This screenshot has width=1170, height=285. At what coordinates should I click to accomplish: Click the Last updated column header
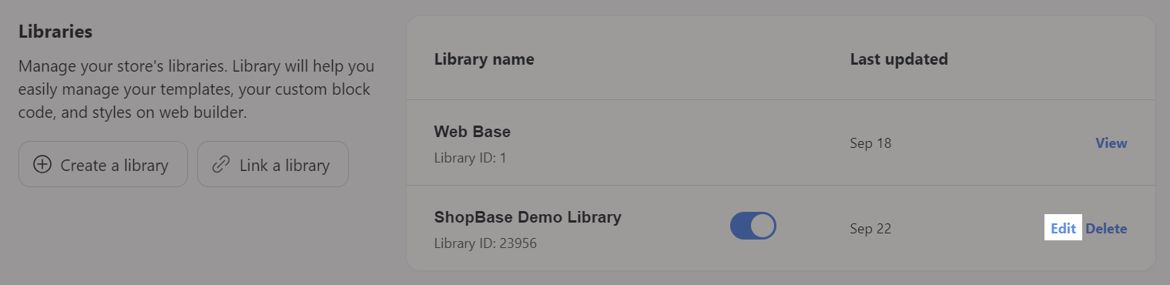(x=899, y=59)
